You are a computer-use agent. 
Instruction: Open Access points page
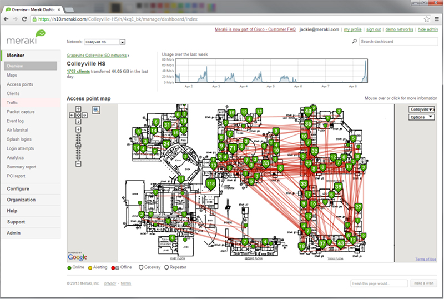pos(20,84)
